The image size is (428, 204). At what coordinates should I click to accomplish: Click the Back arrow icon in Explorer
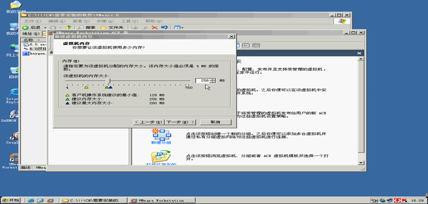[x=25, y=28]
